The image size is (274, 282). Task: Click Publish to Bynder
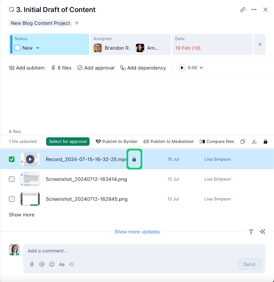click(x=117, y=142)
